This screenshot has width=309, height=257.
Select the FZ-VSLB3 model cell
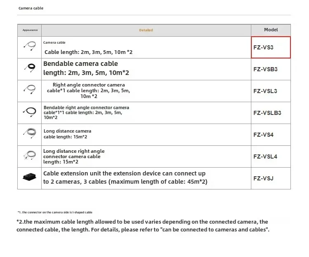(271, 113)
